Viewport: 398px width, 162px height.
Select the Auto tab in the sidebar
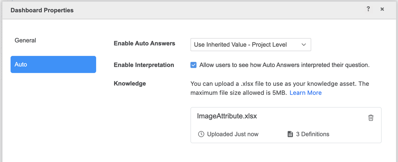pyautogui.click(x=53, y=65)
